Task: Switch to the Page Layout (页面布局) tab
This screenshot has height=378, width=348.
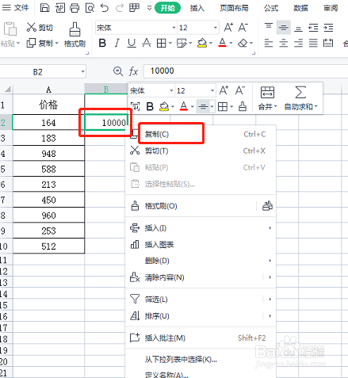Action: pos(234,8)
